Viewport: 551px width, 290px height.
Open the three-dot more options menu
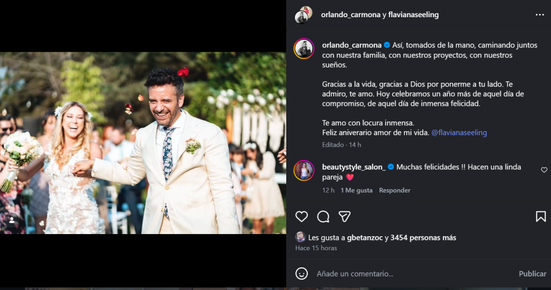(x=540, y=15)
